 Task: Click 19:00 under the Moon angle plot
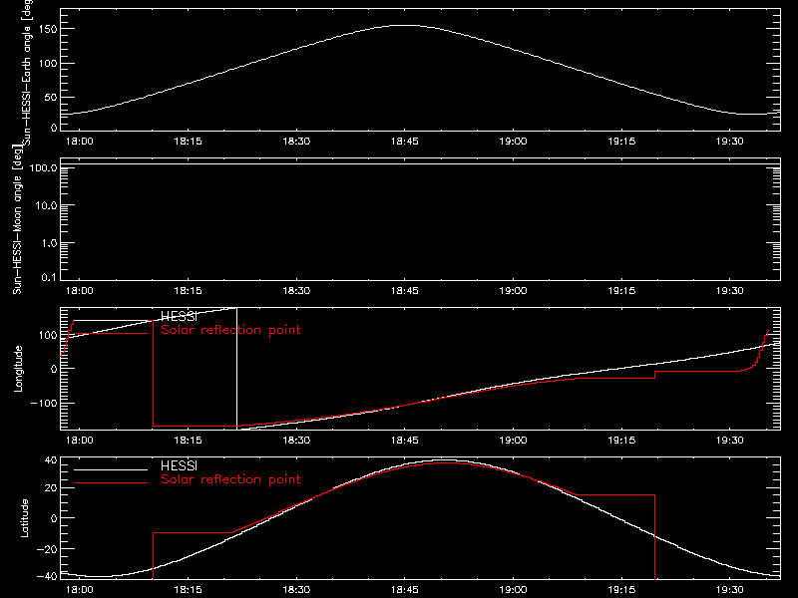[x=513, y=291]
